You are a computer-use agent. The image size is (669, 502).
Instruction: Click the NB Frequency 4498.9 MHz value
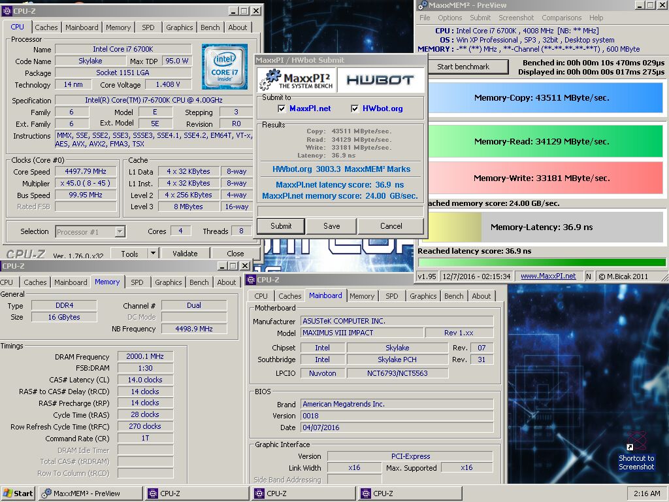click(193, 329)
